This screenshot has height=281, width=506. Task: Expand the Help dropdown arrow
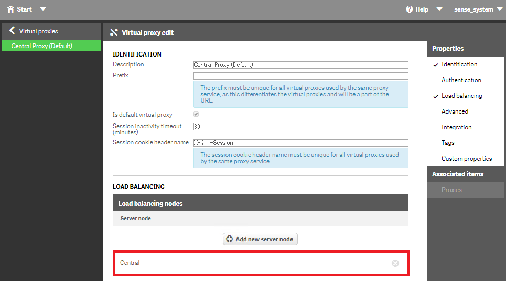pos(439,9)
